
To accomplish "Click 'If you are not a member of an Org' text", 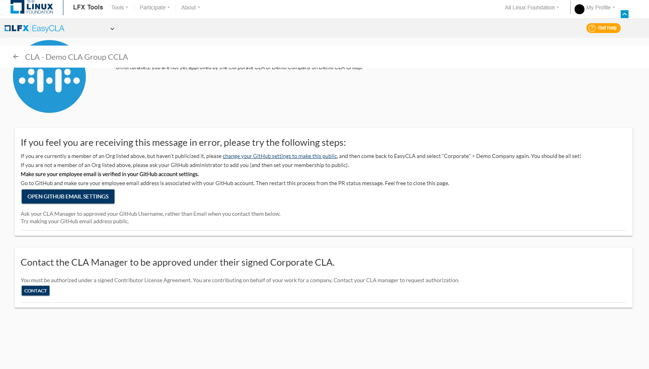I will pyautogui.click(x=185, y=165).
